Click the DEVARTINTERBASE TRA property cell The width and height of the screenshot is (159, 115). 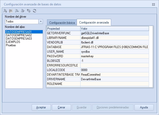(x=63, y=75)
